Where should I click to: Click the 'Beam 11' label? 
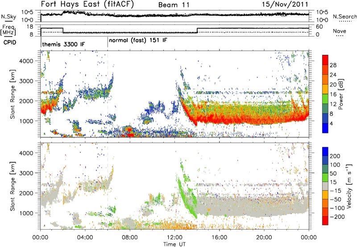pyautogui.click(x=174, y=5)
